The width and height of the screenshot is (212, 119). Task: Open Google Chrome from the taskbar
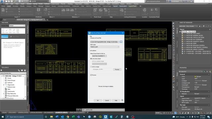[68, 117]
